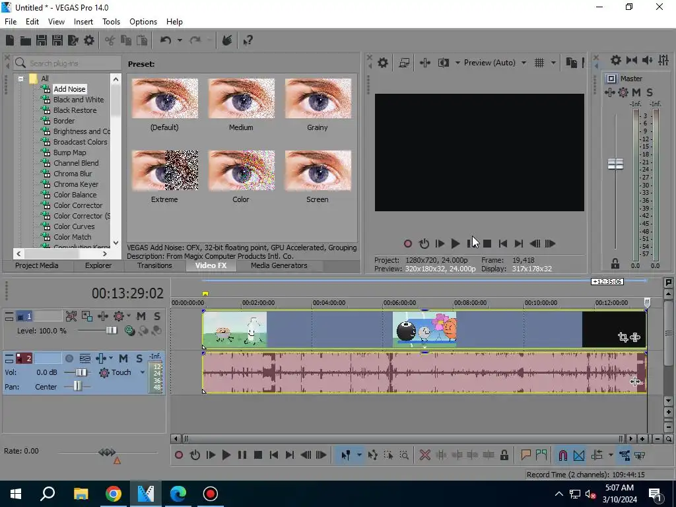Insert a region with the region icon

[541, 455]
